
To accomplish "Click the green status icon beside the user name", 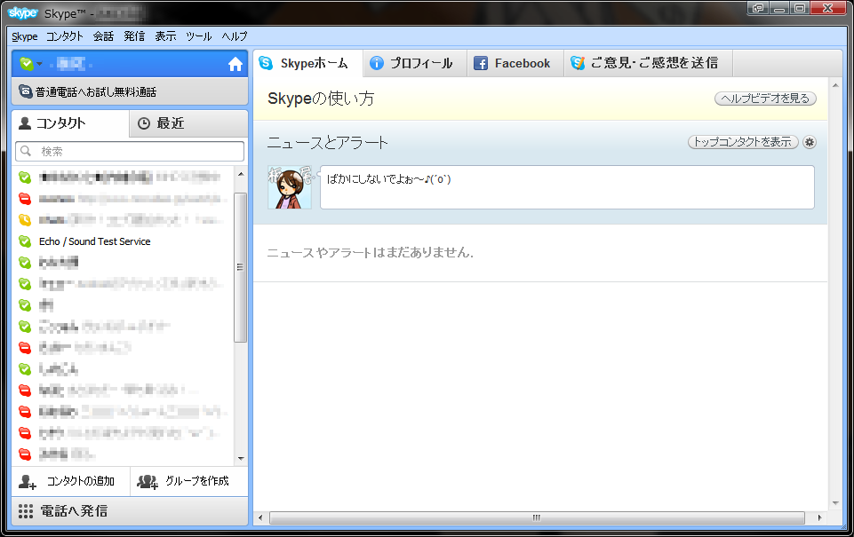I will tap(26, 64).
